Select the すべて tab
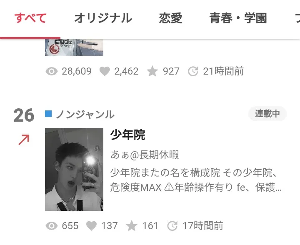300x245 pixels. point(30,18)
